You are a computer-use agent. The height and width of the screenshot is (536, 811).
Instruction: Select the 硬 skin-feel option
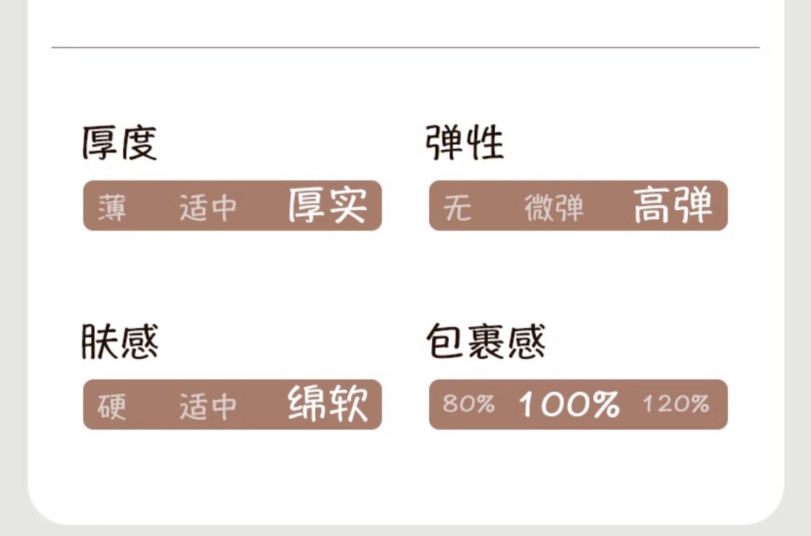(x=112, y=406)
